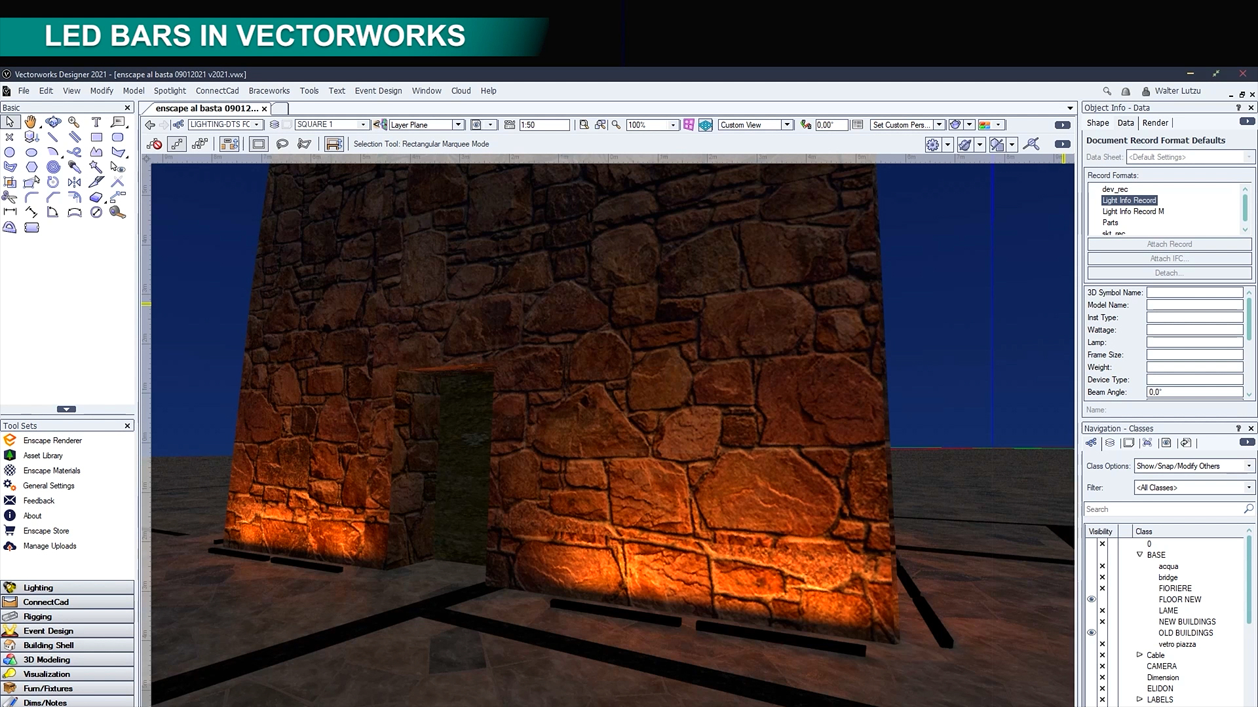Switch to the Render tab
Viewport: 1258px width, 707px height.
click(x=1155, y=123)
